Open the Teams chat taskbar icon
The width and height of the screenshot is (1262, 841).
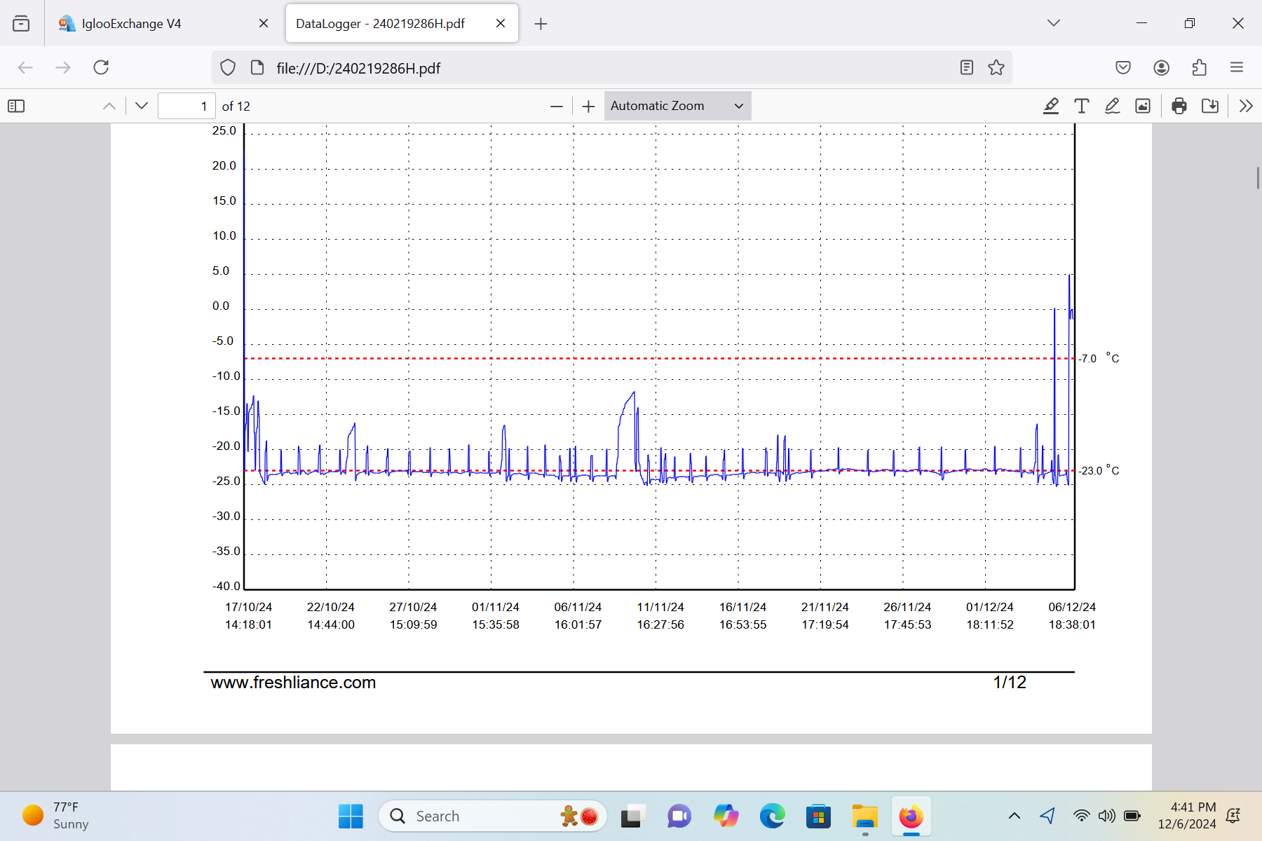point(679,816)
